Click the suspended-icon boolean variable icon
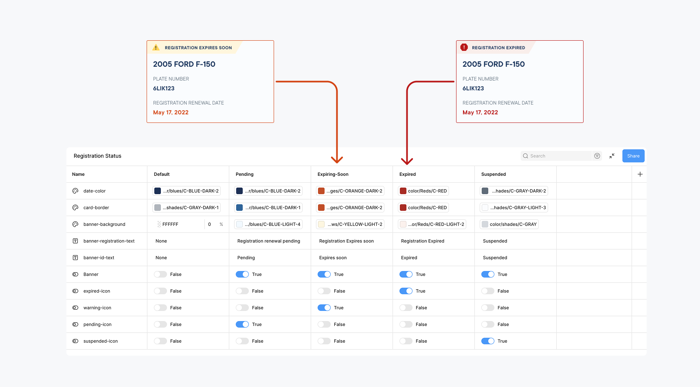Image resolution: width=700 pixels, height=387 pixels. pos(75,341)
